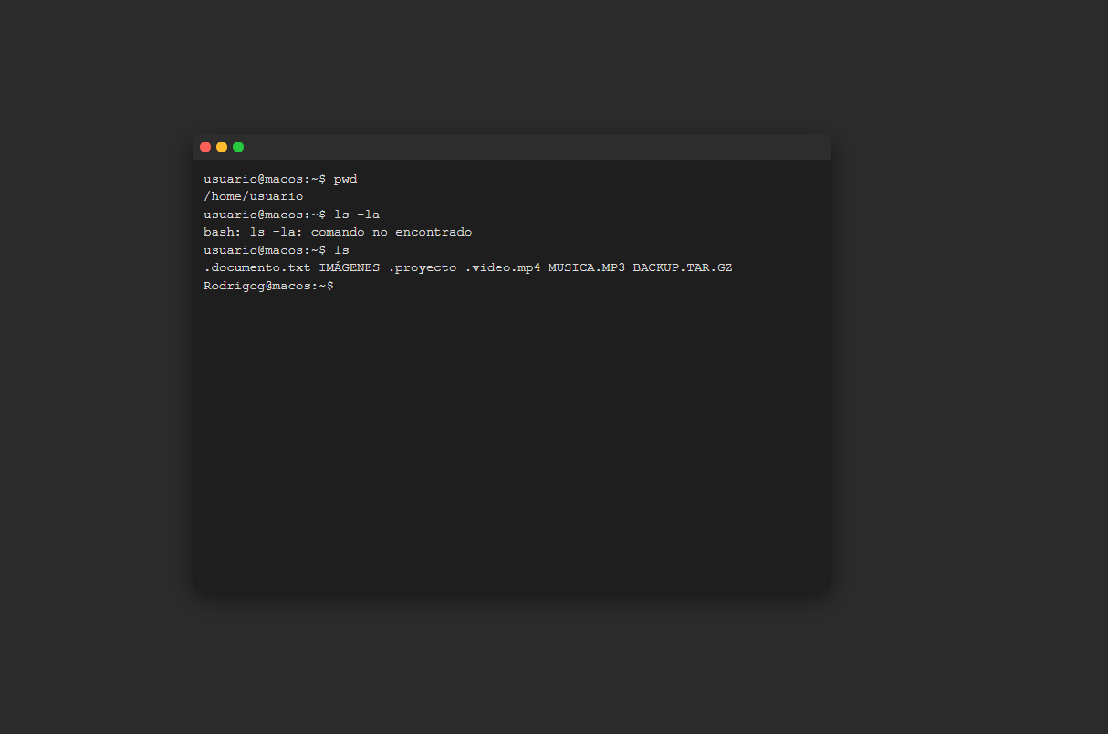Select the entry ".proyecto"

coord(423,267)
